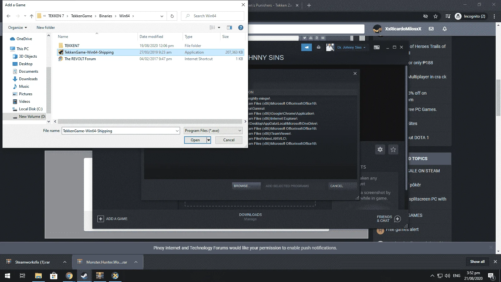The image size is (501, 282).
Task: Go back in Add a Game dialog
Action: [8, 16]
